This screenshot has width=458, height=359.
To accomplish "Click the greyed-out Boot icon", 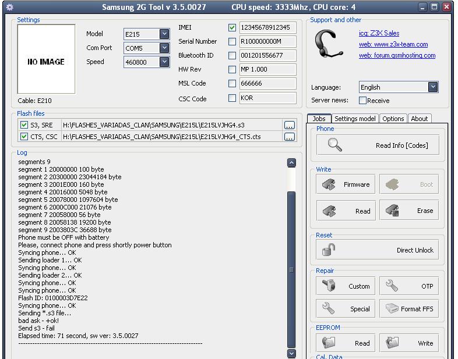I will [392, 184].
